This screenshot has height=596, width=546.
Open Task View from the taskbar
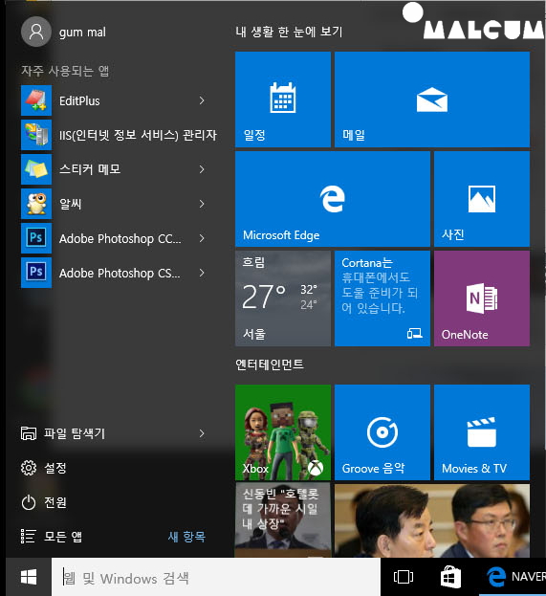click(x=404, y=577)
